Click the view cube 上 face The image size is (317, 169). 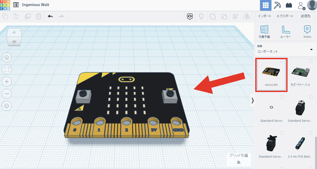pyautogui.click(x=14, y=32)
